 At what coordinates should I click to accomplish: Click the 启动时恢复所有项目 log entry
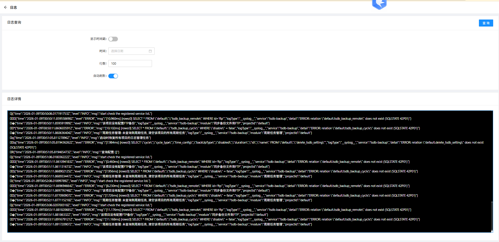click(x=82, y=138)
